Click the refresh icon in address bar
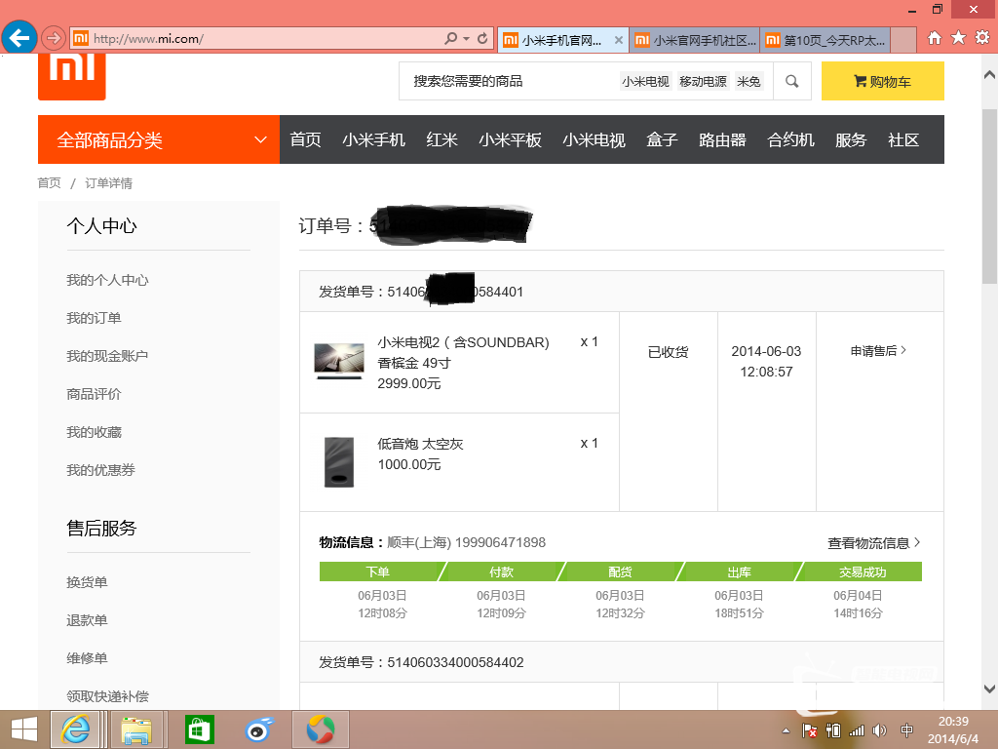Viewport: 998px width, 749px height. 482,38
